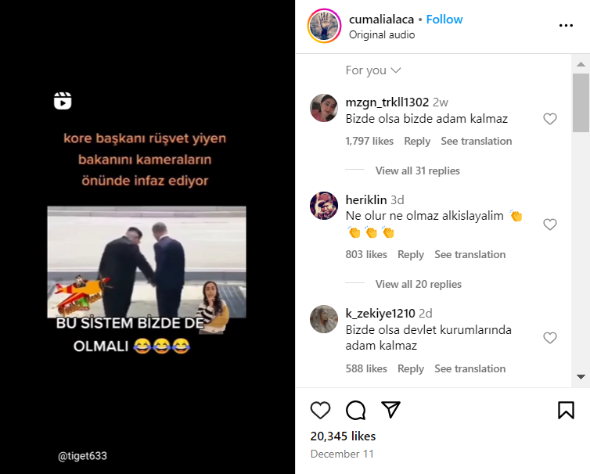Reply to heriklin's comment
The height and width of the screenshot is (474, 590).
click(411, 254)
